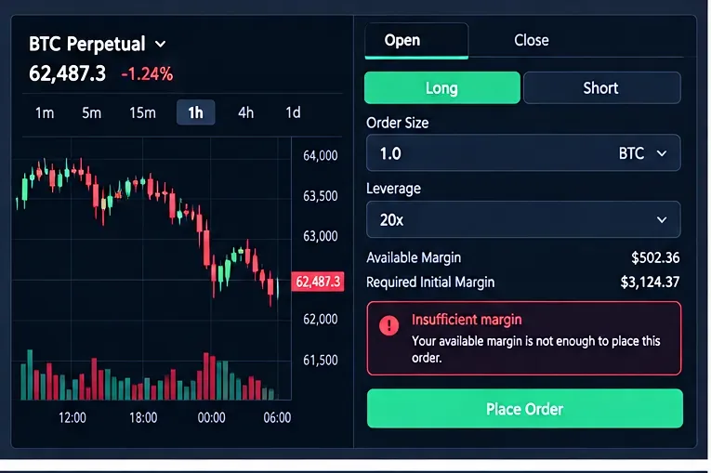Expand the Leverage 20x dropdown
Image resolution: width=711 pixels, height=473 pixels.
(523, 219)
